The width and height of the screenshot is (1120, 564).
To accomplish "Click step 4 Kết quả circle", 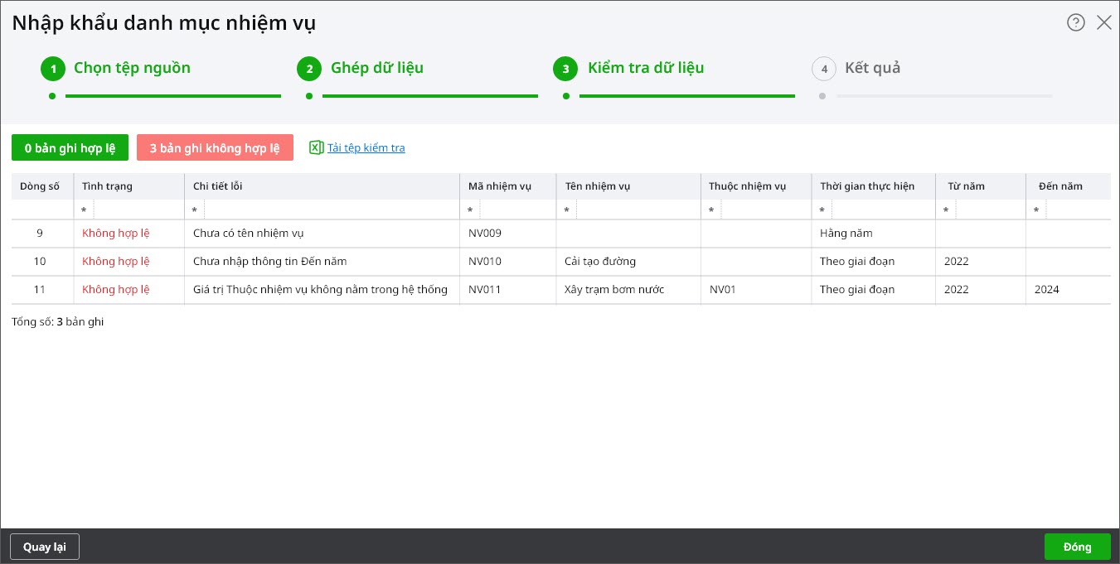I will 823,69.
